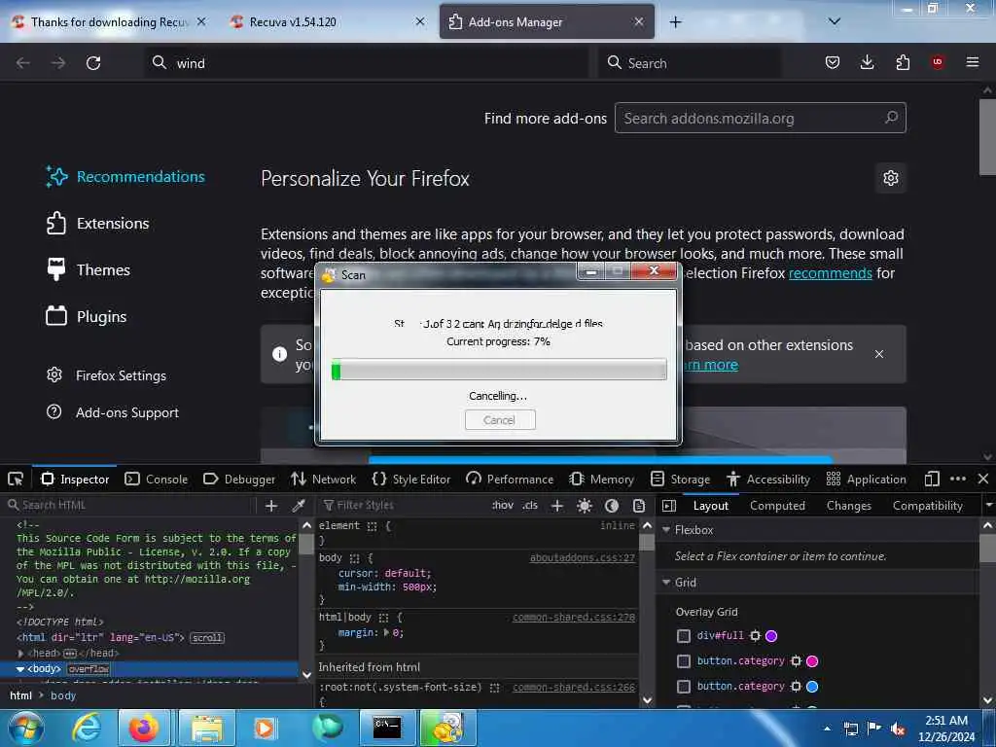This screenshot has width=996, height=747.
Task: Collapse the Flexbox section
Action: [x=666, y=530]
